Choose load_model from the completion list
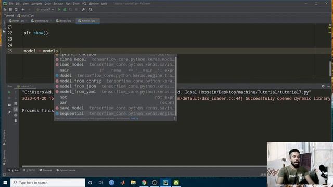The image size is (333, 187). coord(114,64)
